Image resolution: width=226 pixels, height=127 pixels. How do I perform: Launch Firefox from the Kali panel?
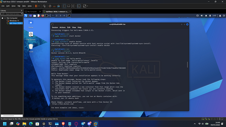pos(43,16)
